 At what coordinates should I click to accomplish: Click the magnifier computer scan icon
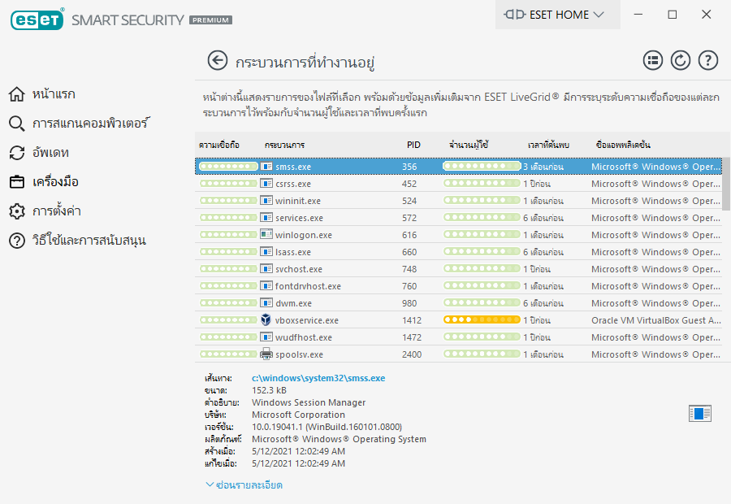coord(17,124)
